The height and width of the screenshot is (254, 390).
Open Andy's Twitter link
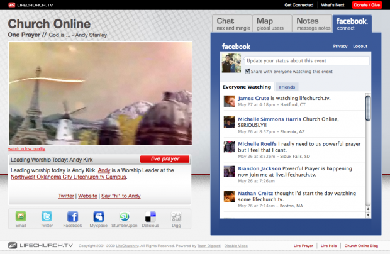[66, 196]
